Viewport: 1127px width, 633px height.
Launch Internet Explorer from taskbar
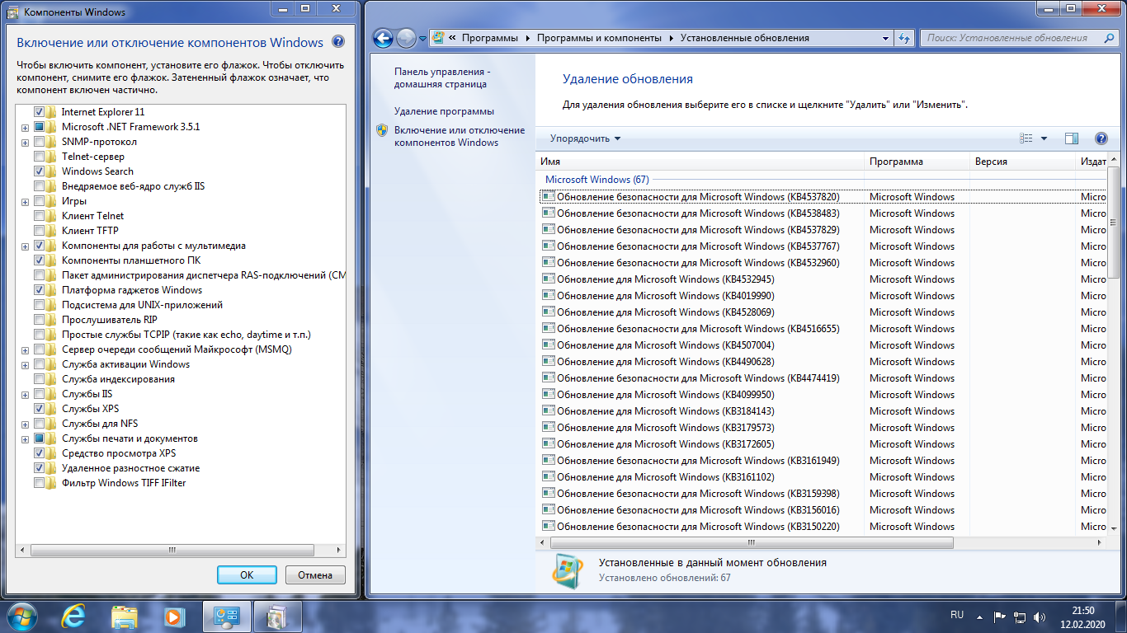(74, 616)
